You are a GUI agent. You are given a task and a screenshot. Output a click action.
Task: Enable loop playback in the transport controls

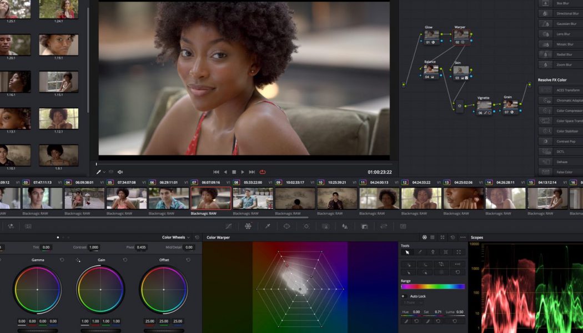click(262, 172)
